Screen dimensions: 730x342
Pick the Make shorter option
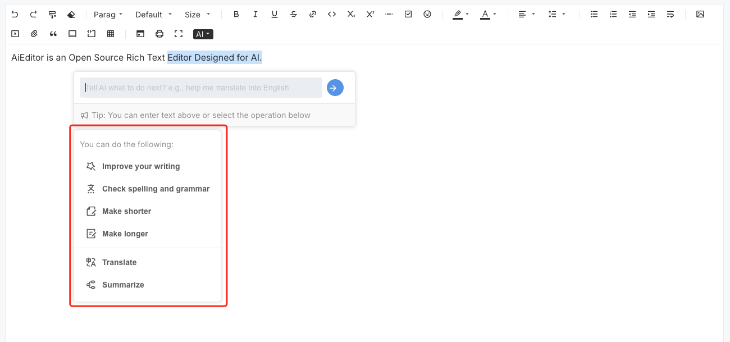pyautogui.click(x=147, y=211)
